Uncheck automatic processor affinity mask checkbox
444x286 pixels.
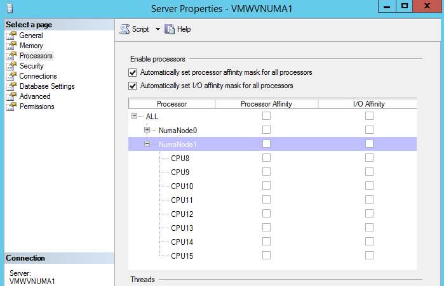(133, 72)
